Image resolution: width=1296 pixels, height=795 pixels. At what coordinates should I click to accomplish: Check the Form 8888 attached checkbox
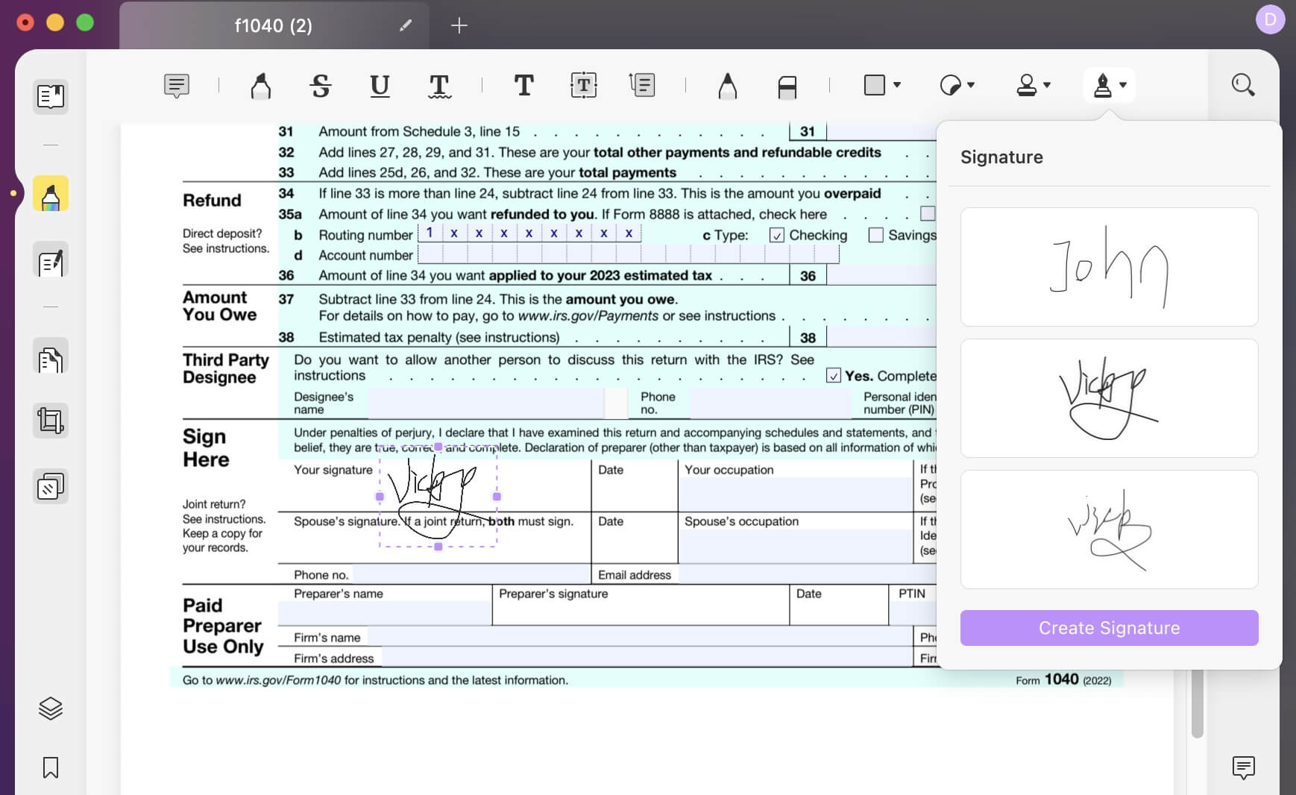coord(928,214)
